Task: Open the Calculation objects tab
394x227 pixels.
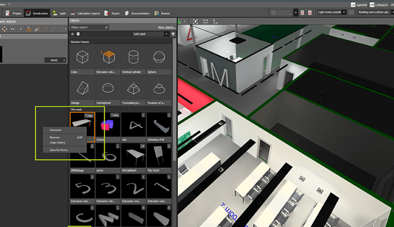Action: tap(85, 13)
